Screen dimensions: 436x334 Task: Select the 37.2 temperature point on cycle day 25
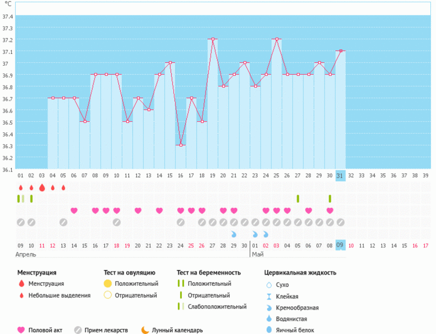pos(277,39)
